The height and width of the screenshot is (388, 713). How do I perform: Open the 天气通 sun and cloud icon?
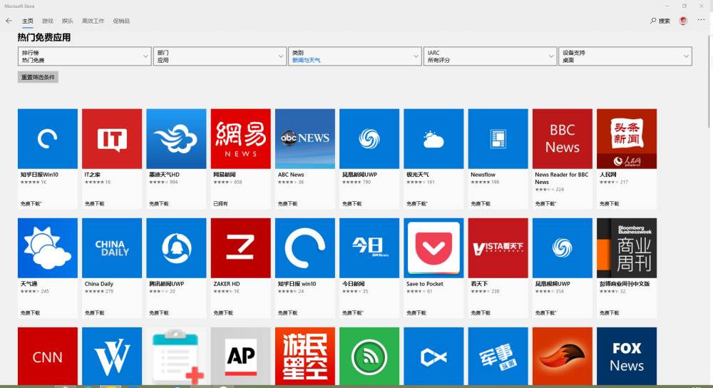[x=48, y=248]
